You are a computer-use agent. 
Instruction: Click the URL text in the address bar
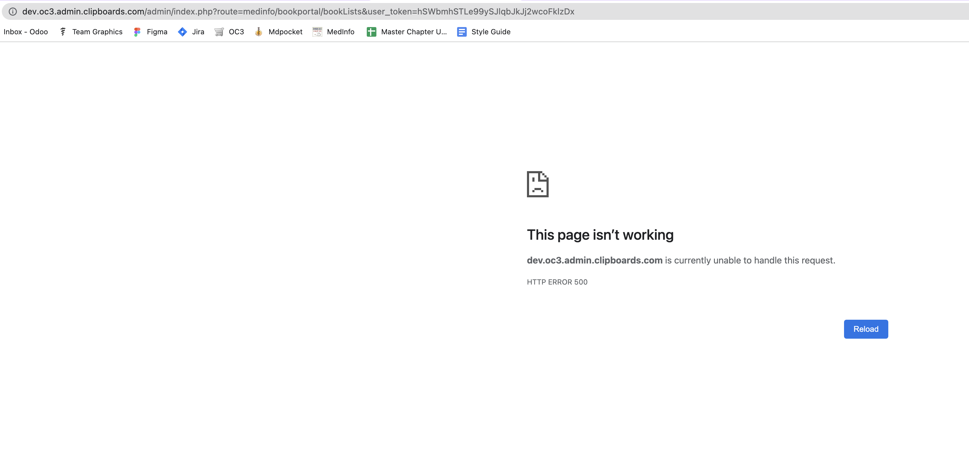point(298,12)
